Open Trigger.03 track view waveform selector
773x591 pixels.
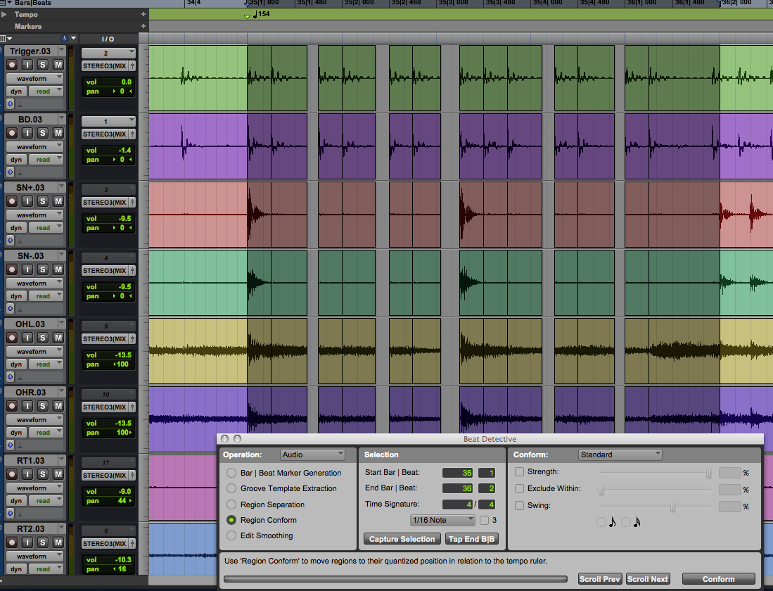tap(34, 78)
